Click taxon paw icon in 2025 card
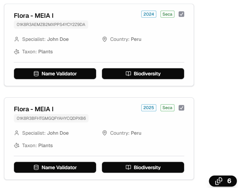This screenshot has width=238, height=188. click(16, 146)
